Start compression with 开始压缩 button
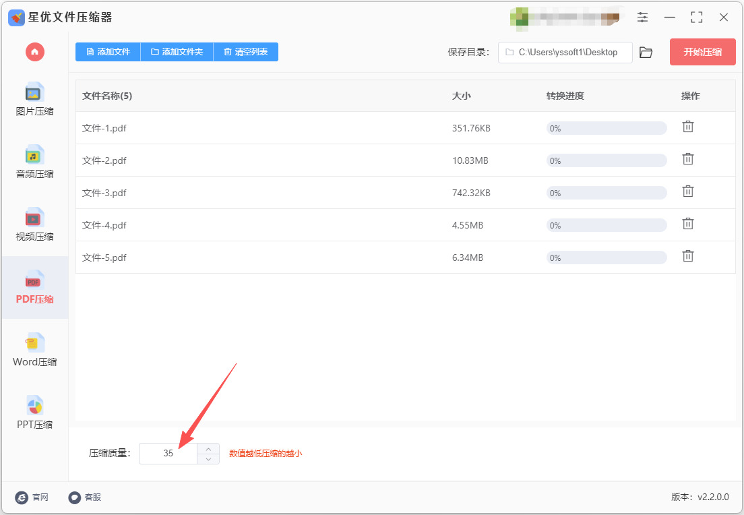The width and height of the screenshot is (744, 515). [x=703, y=52]
